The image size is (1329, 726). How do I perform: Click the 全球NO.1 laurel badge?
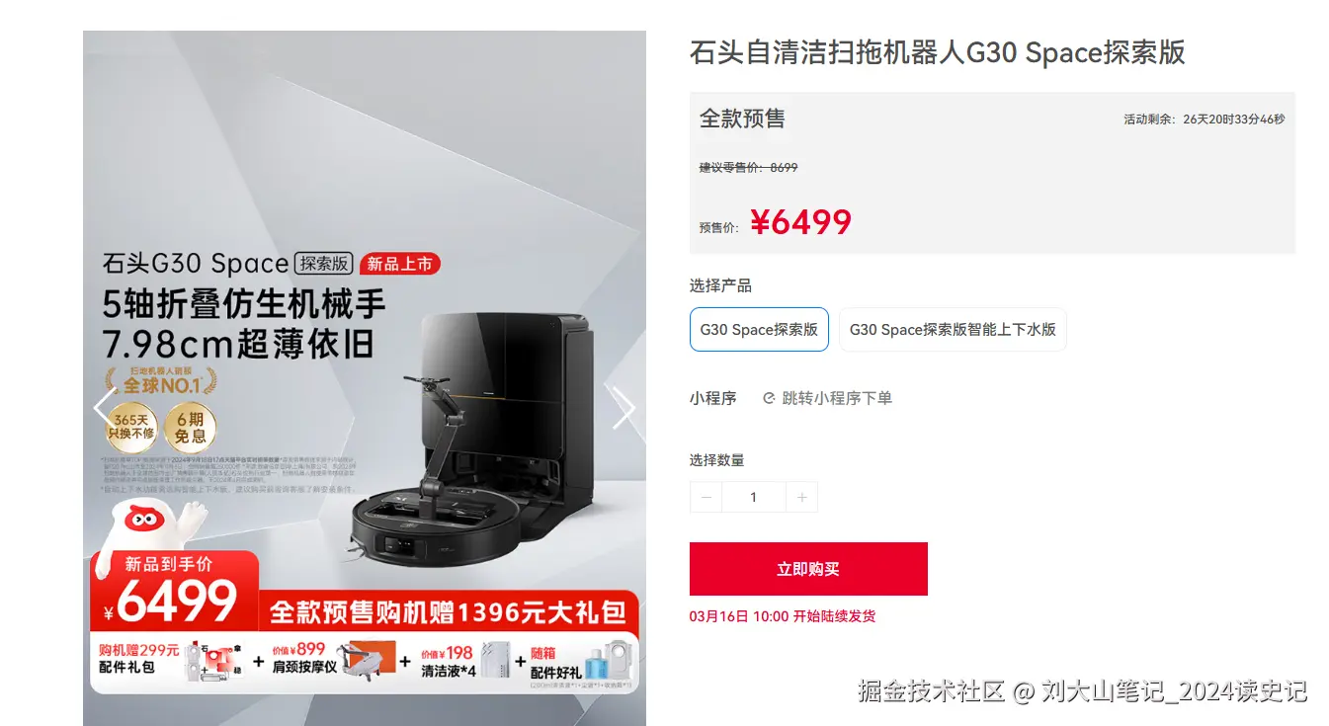click(161, 382)
